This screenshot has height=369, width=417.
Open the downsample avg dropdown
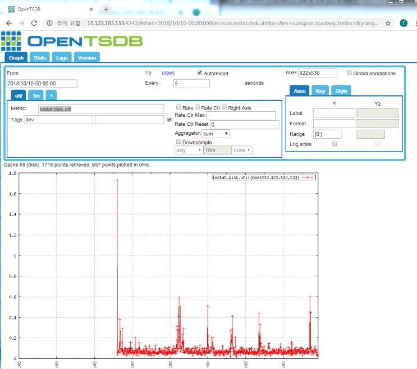tap(188, 150)
